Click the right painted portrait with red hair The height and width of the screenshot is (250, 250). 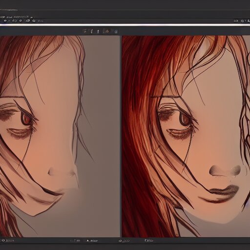pos(186,136)
